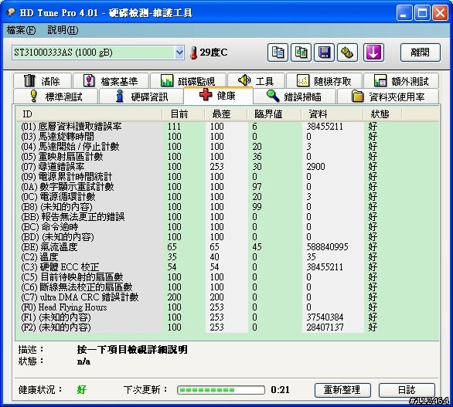
Task: Click the thermometer temperature icon
Action: click(193, 53)
